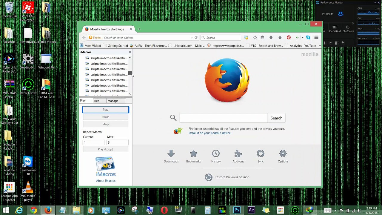Click the Pinterest toolbar icon
The width and height of the screenshot is (382, 215).
289,38
